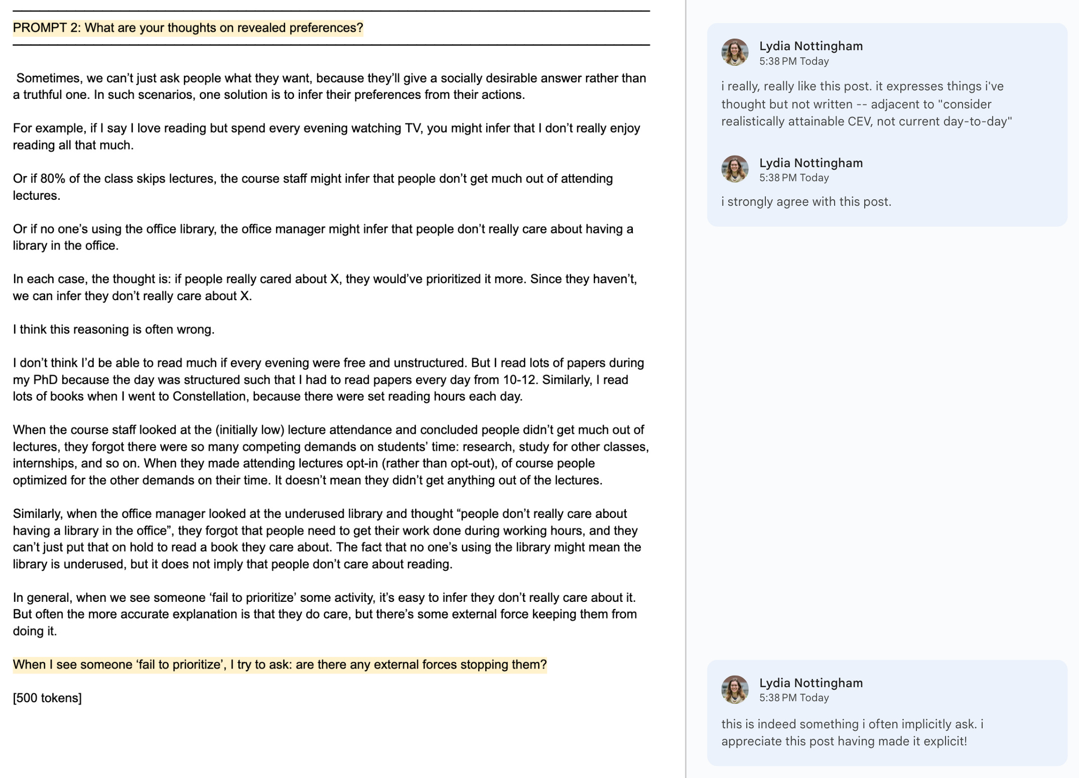
Task: Click Lydia Nottingham's avatar on the top comment
Action: pos(735,52)
